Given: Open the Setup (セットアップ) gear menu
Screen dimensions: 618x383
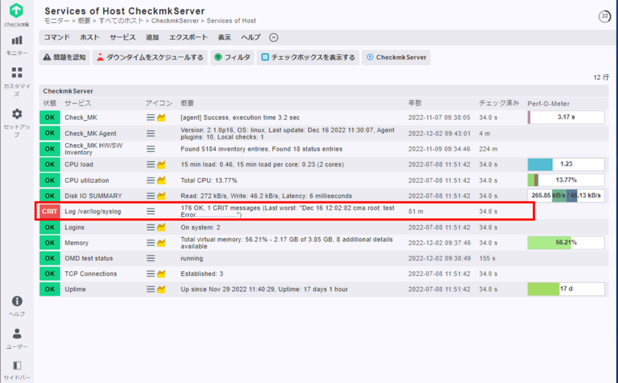Looking at the screenshot, I should click(x=16, y=123).
